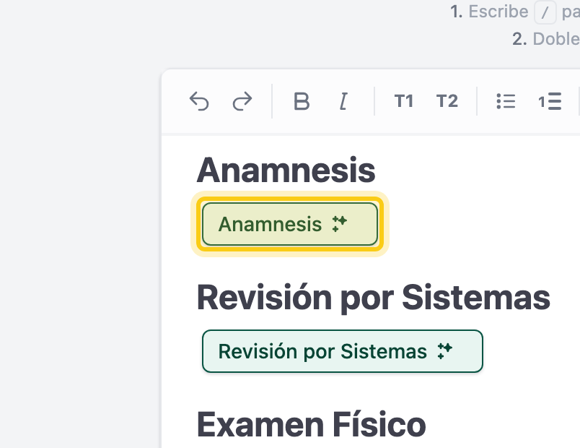The width and height of the screenshot is (580, 448).
Task: Undo the last edit
Action: [x=199, y=101]
